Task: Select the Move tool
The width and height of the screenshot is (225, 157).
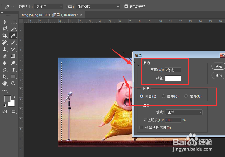Action: (4, 22)
